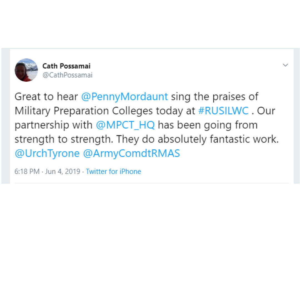
Task: Select 'has been going from' in the tweet
Action: coord(207,125)
